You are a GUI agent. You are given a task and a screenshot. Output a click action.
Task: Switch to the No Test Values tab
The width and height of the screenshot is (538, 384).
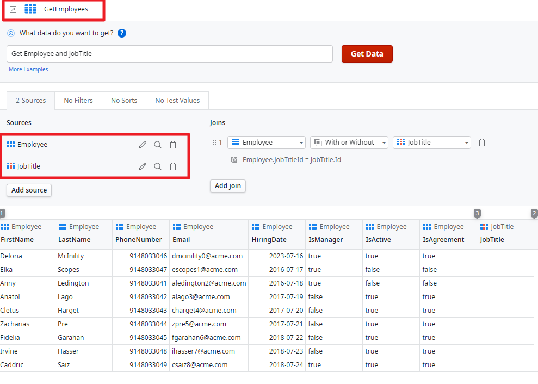click(x=177, y=101)
